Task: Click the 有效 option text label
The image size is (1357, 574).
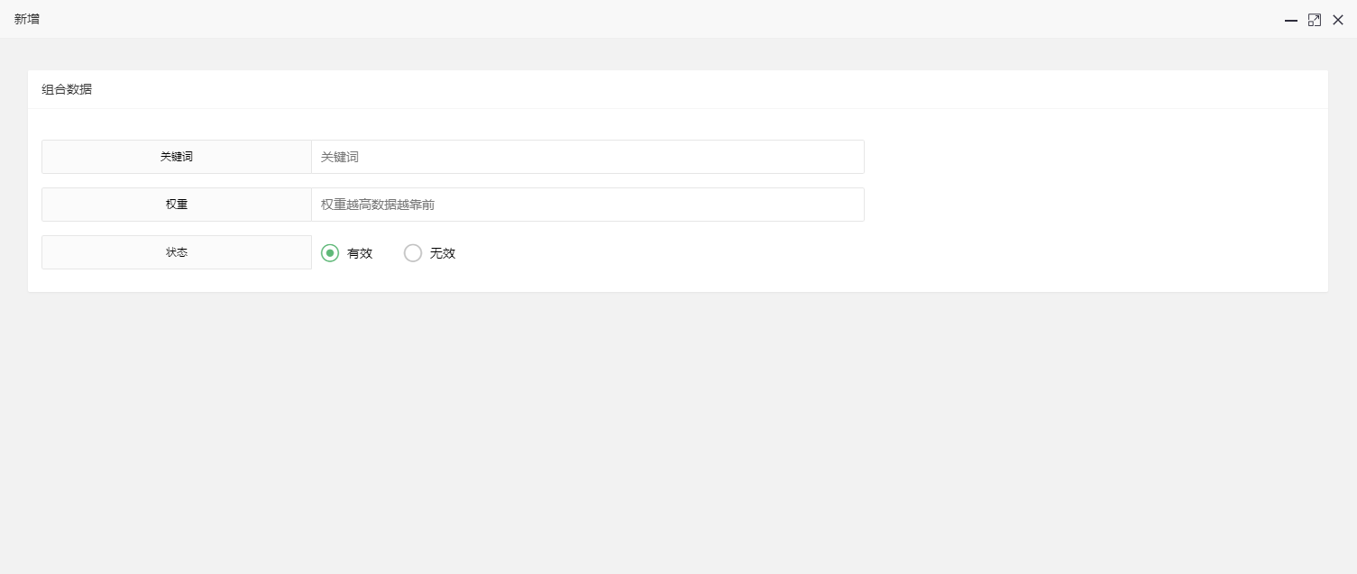Action: (x=360, y=253)
